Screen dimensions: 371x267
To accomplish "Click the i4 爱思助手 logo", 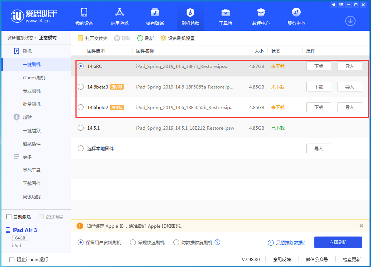I will [x=33, y=16].
